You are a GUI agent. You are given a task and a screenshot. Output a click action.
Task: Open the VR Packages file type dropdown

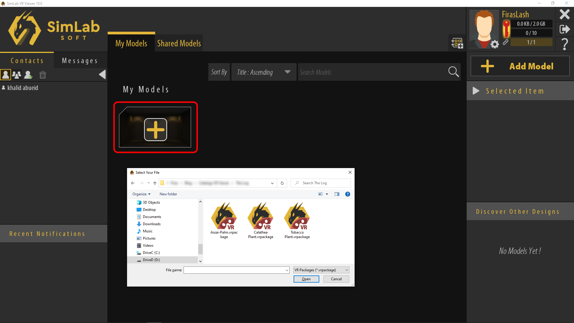(x=321, y=270)
